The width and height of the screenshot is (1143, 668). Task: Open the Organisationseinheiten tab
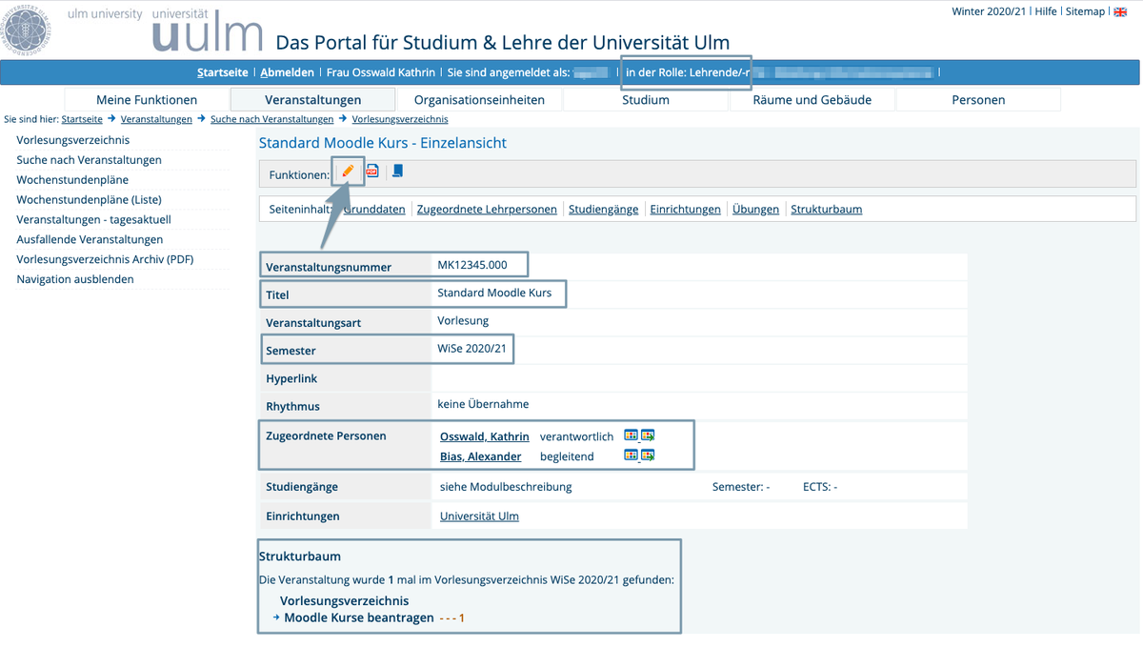[x=479, y=100]
